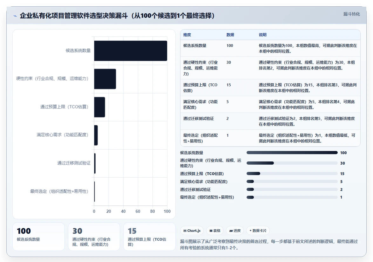Click the 最终选定 progress bar

click(292, 197)
